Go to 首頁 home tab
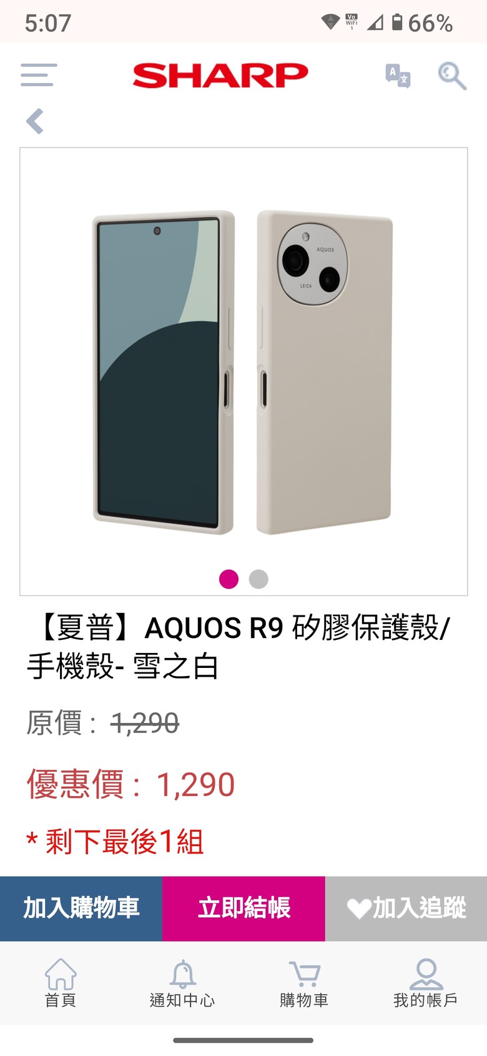 (61, 983)
